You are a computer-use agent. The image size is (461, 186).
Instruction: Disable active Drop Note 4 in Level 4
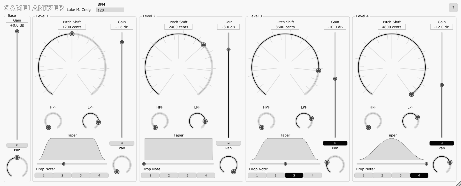pyautogui.click(x=419, y=175)
